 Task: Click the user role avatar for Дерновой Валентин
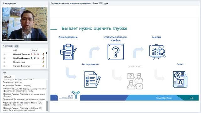click(43, 54)
